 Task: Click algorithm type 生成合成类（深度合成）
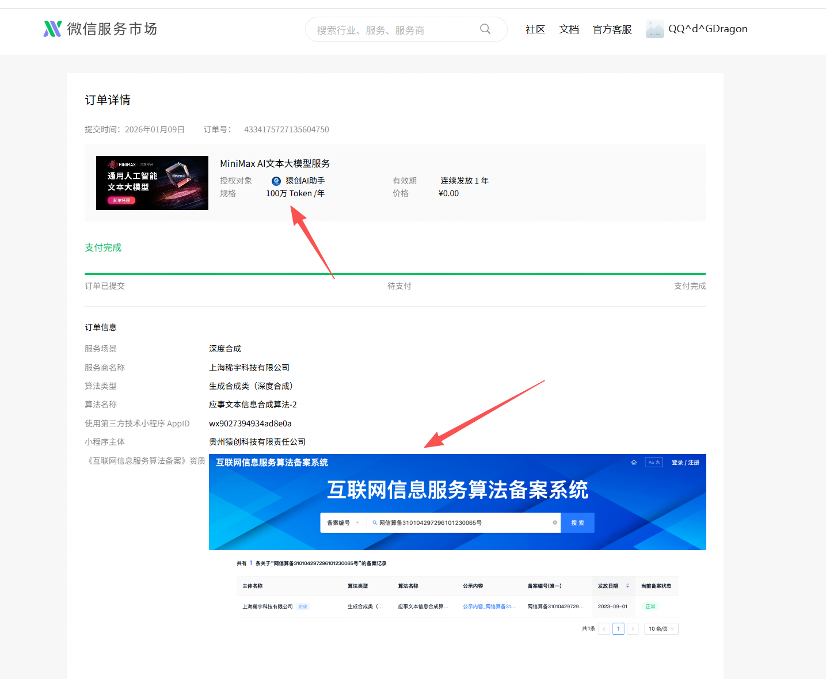tap(253, 386)
